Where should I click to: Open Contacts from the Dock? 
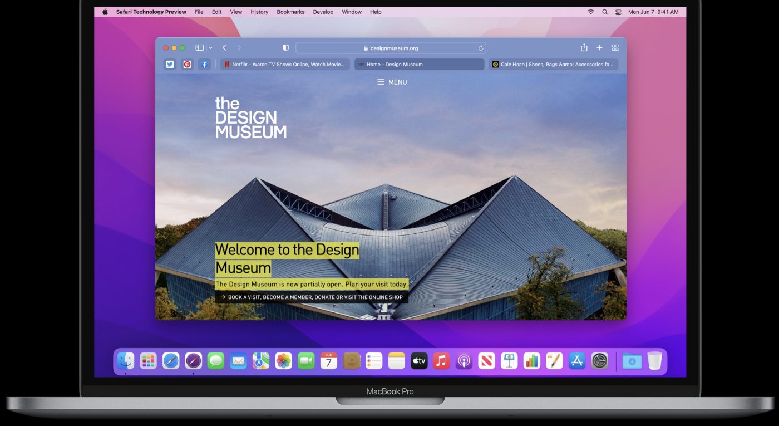351,361
